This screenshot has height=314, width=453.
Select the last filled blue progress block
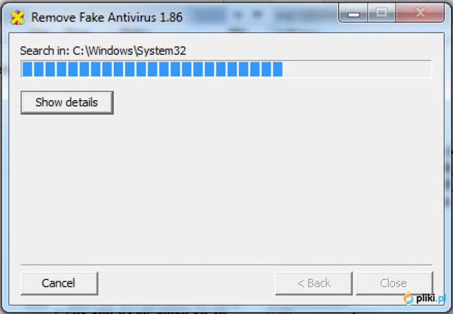(277, 69)
